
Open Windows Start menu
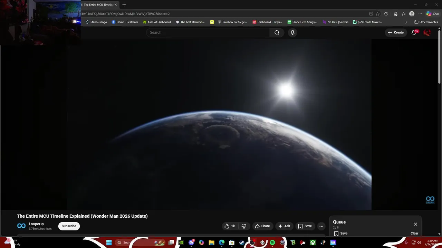(x=109, y=242)
